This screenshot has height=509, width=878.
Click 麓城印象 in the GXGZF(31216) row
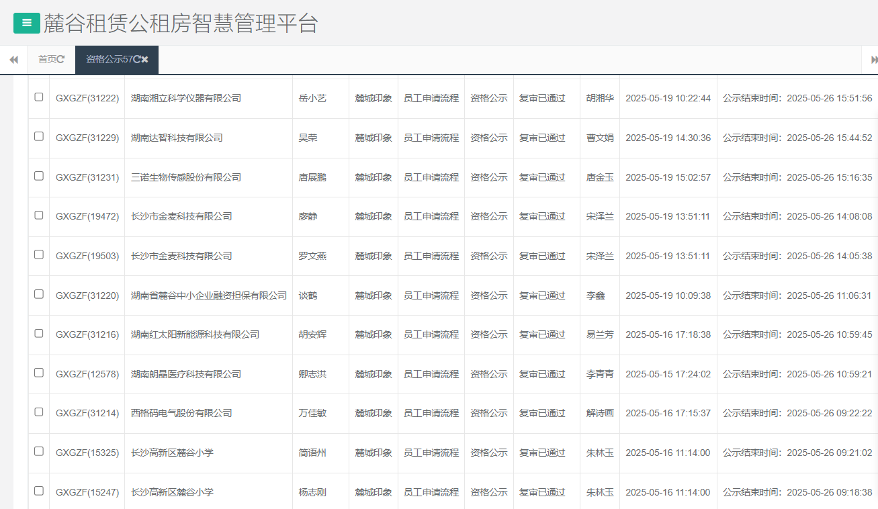pos(374,334)
